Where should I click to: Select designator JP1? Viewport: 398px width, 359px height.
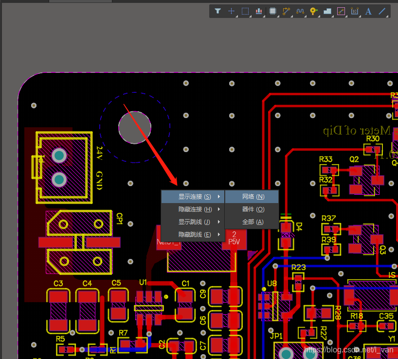[x=276, y=336]
